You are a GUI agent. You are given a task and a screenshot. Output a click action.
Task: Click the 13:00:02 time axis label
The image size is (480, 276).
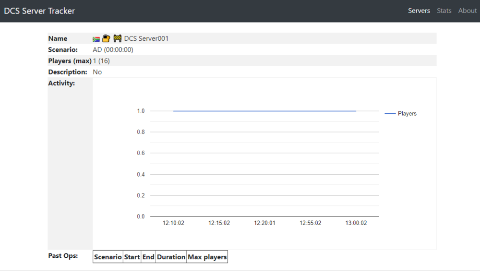pyautogui.click(x=356, y=223)
